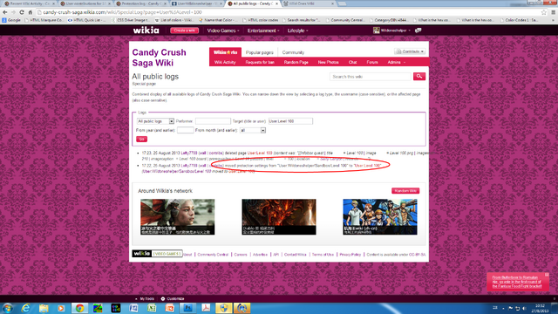The width and height of the screenshot is (558, 314).
Task: Select the Community tab
Action: tap(293, 52)
